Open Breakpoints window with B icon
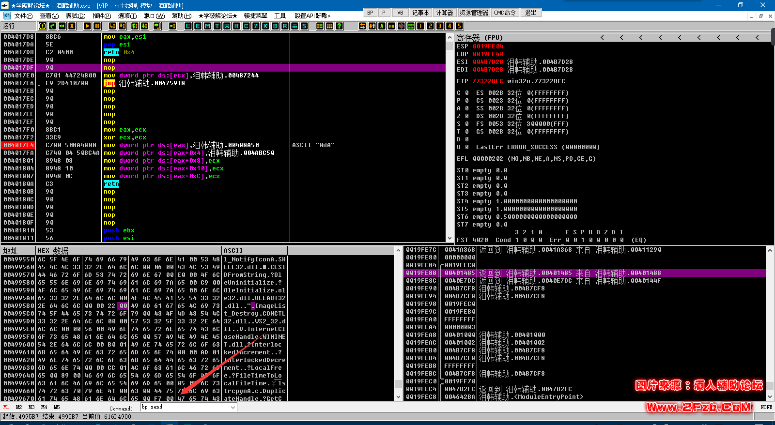 275,26
